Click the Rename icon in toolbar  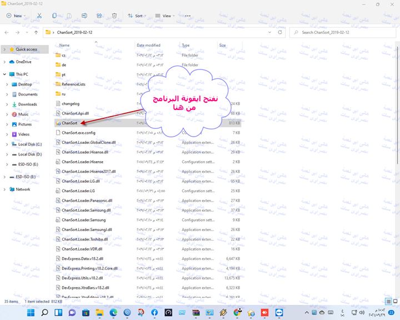pyautogui.click(x=84, y=16)
